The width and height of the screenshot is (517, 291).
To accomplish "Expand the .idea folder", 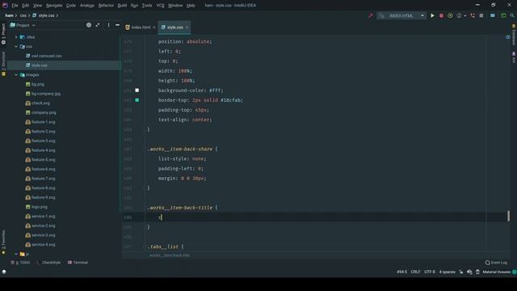I will pos(16,37).
